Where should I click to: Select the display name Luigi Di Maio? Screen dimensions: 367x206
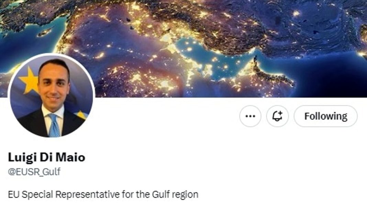pos(47,157)
